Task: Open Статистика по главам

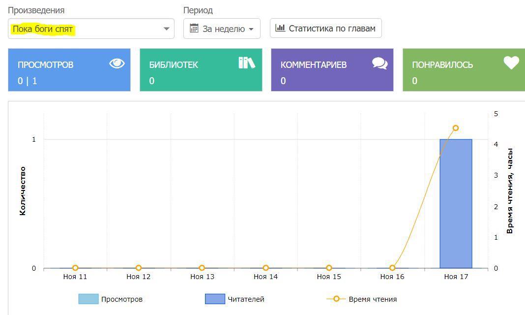Action: (326, 28)
